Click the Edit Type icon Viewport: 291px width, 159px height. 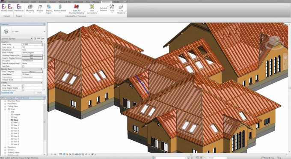pyautogui.click(x=35, y=38)
